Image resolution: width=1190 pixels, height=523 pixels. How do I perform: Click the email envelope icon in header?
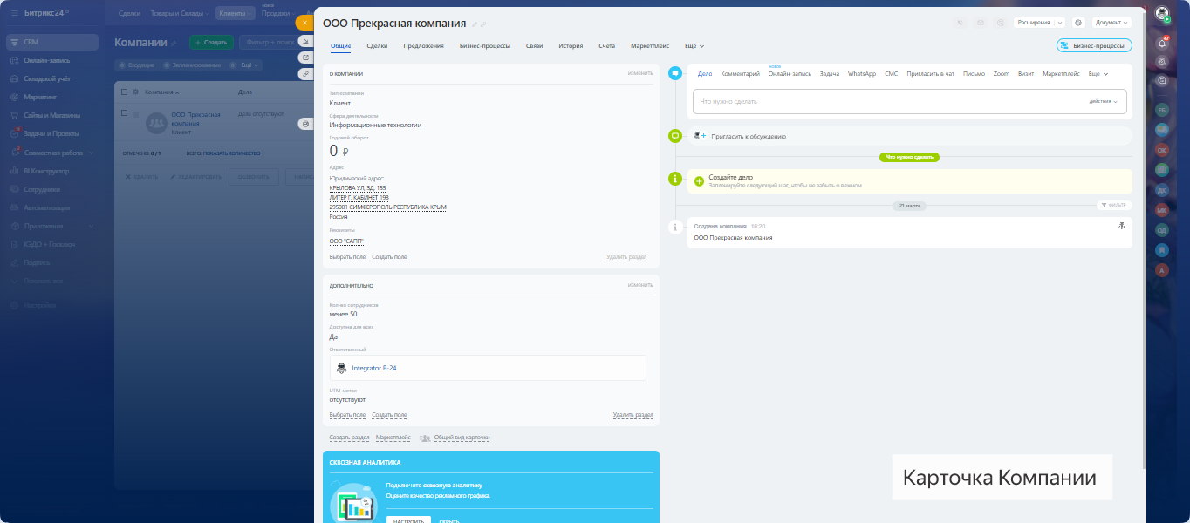click(x=981, y=23)
